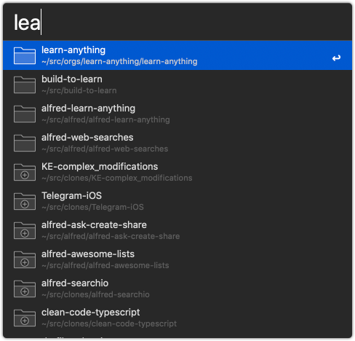Click the learn-anything folder icon
Viewport: 355px width, 341px height.
tap(25, 55)
